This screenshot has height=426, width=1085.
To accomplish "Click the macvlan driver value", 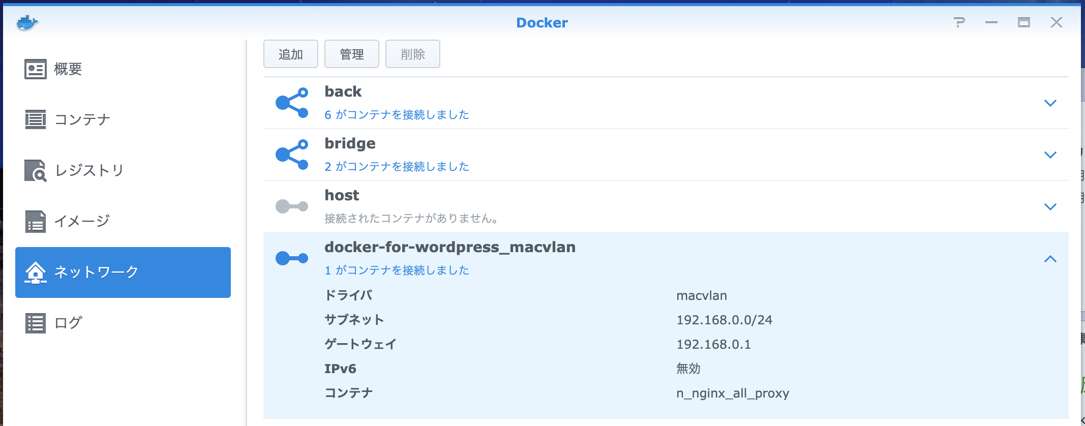I will pos(702,295).
